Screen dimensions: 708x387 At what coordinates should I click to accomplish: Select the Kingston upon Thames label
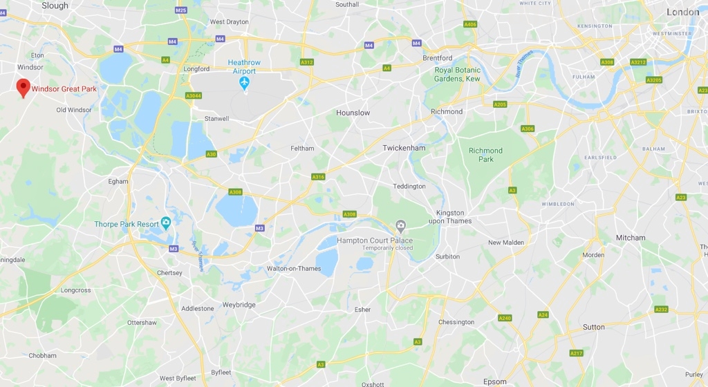(449, 217)
